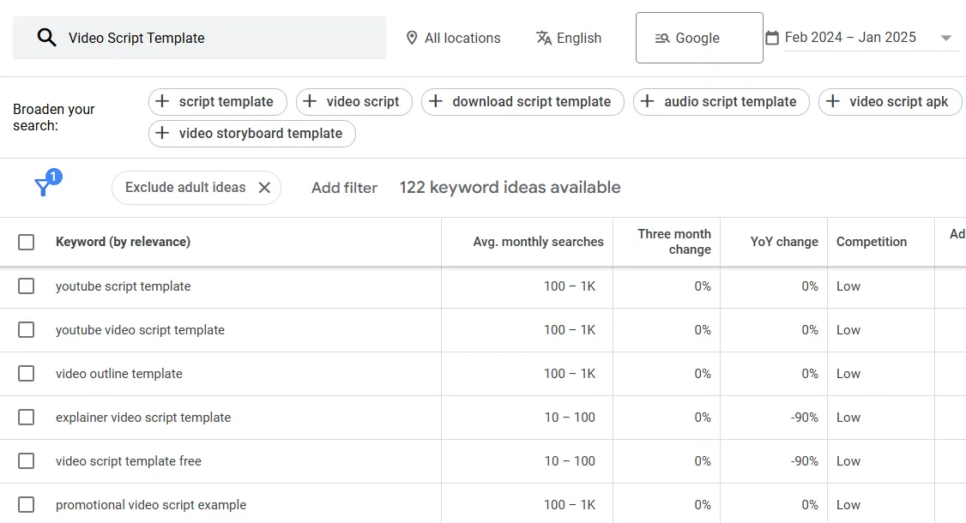966x523 pixels.
Task: Click the Add filter button
Action: (x=344, y=188)
